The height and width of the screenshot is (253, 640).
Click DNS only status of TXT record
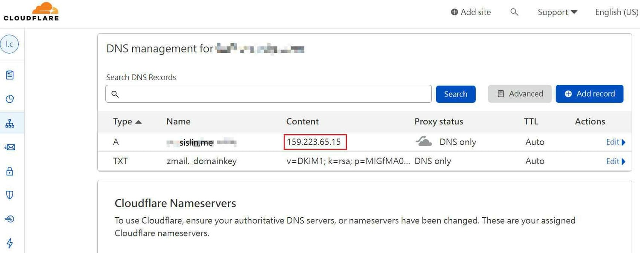tap(433, 161)
